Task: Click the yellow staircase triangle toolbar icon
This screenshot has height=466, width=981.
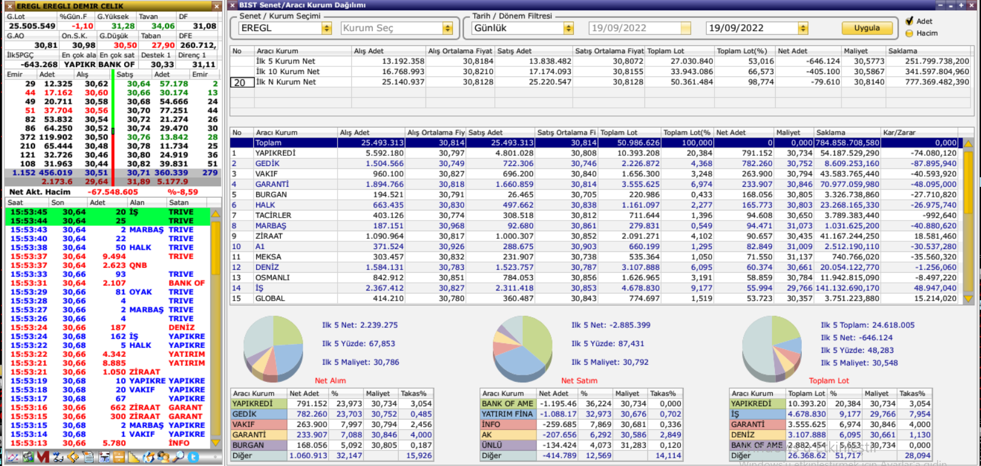Action: (134, 457)
